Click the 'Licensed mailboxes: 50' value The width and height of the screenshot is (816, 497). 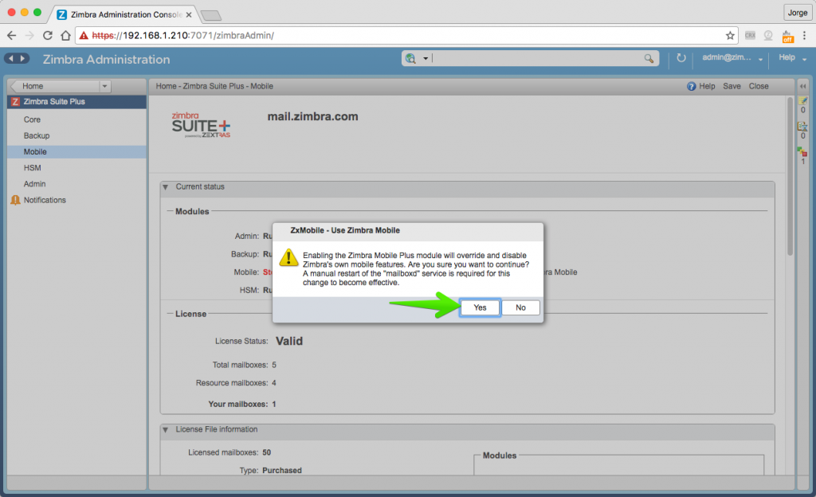point(266,452)
